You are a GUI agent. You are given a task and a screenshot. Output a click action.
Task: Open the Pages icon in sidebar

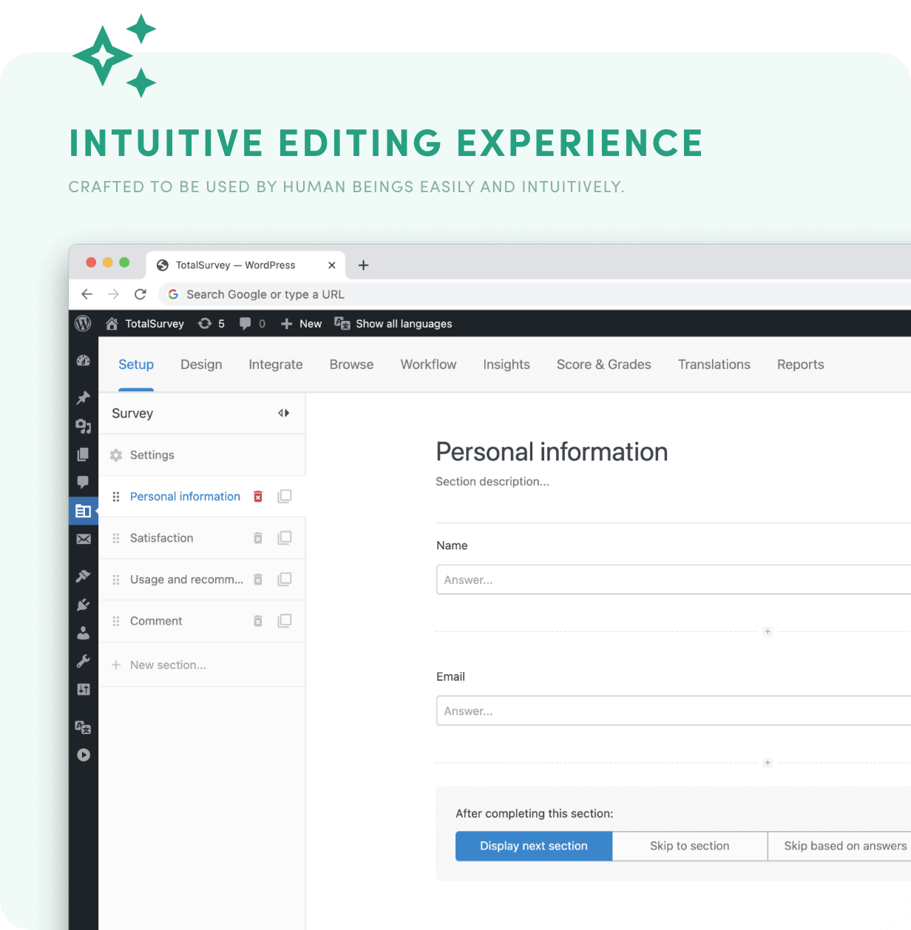(x=84, y=454)
